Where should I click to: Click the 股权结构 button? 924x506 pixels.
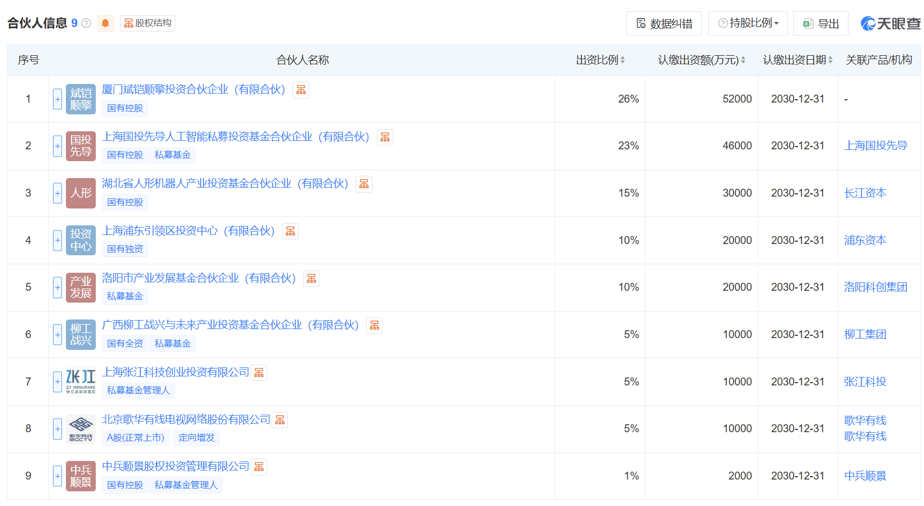pos(148,23)
